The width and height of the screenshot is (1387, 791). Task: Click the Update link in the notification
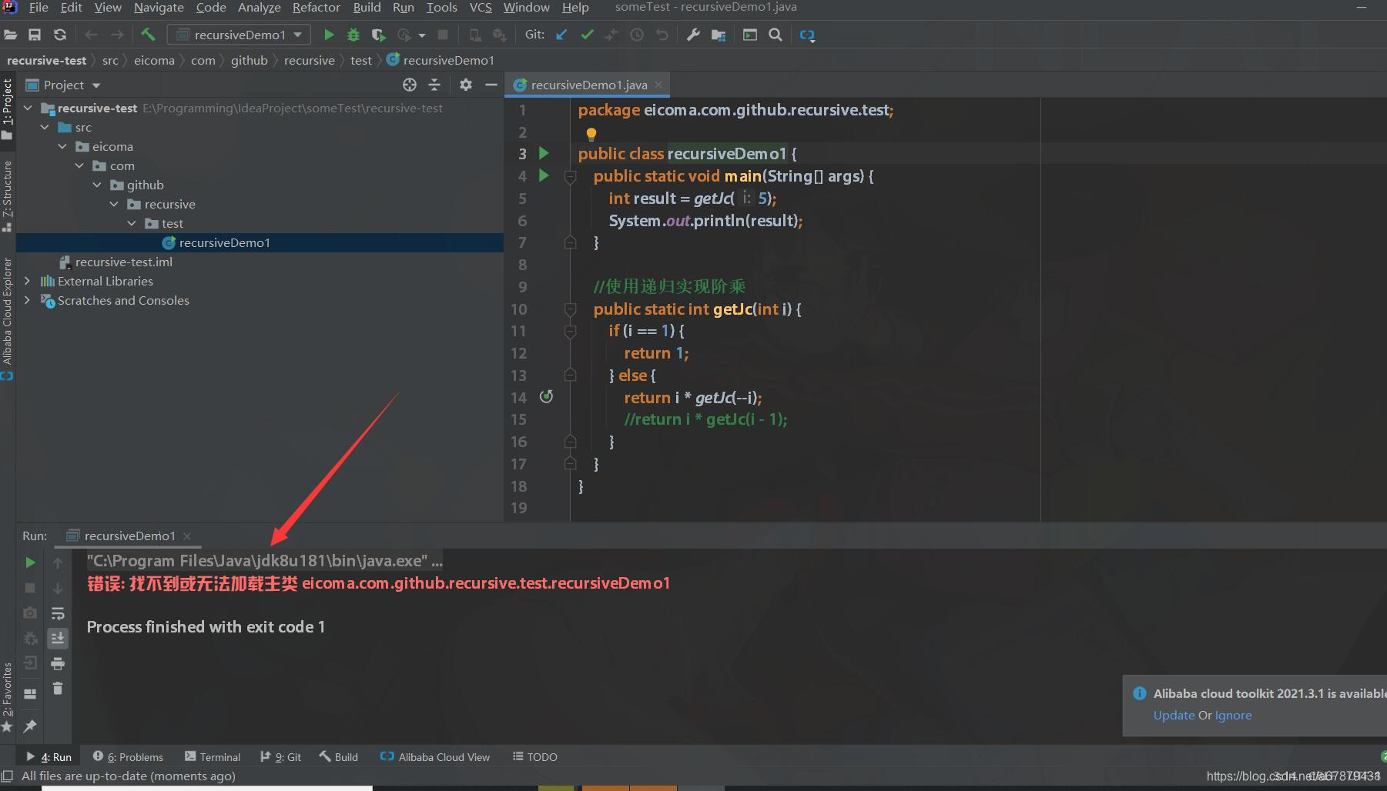coord(1174,716)
